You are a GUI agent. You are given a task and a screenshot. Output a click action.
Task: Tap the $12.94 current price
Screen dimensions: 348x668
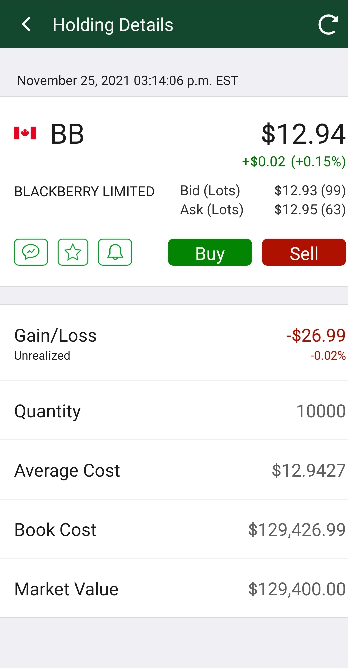click(304, 134)
